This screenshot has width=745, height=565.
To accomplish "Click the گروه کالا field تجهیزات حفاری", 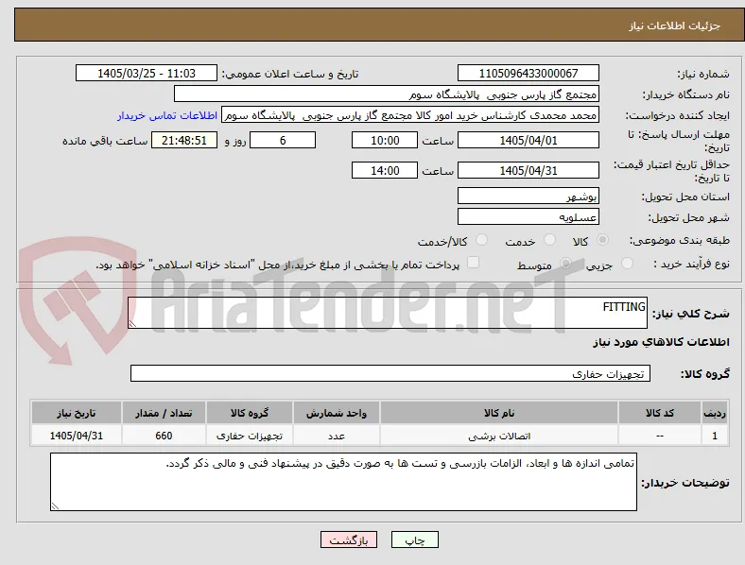I will (390, 373).
